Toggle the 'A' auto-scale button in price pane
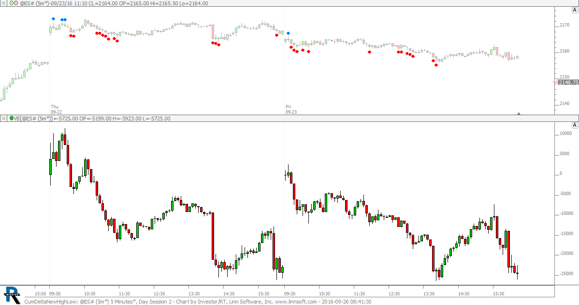579x305 pixels. click(575, 11)
